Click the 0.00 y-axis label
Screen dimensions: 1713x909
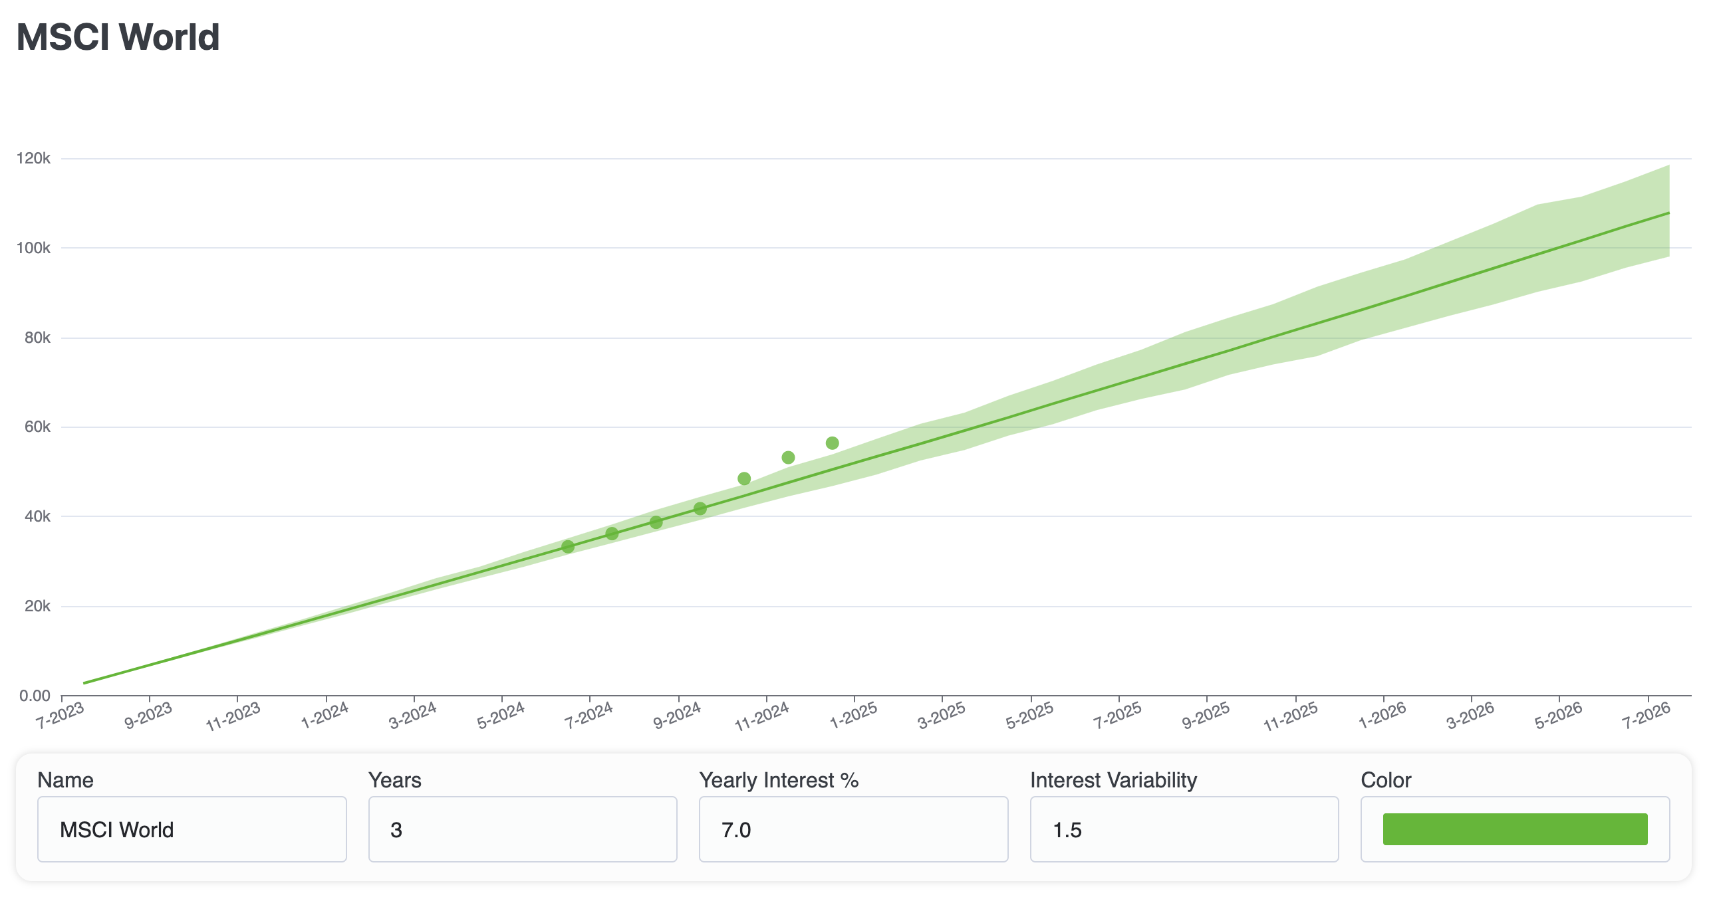click(35, 696)
